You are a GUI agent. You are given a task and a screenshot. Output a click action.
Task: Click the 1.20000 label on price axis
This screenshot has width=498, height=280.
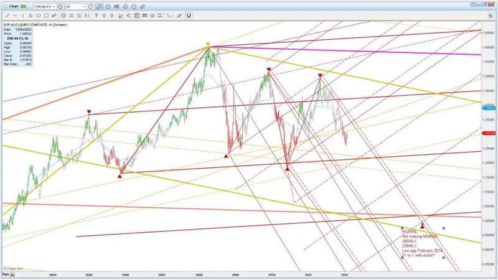point(489,163)
